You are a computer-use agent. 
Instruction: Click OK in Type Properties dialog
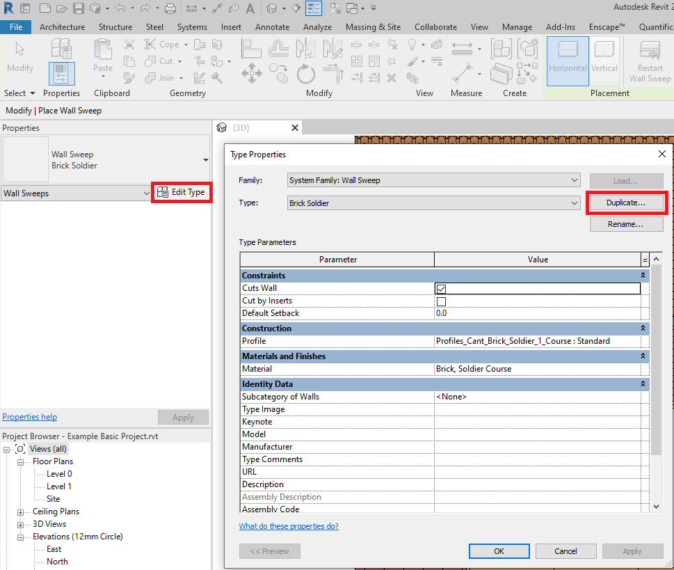[x=499, y=551]
